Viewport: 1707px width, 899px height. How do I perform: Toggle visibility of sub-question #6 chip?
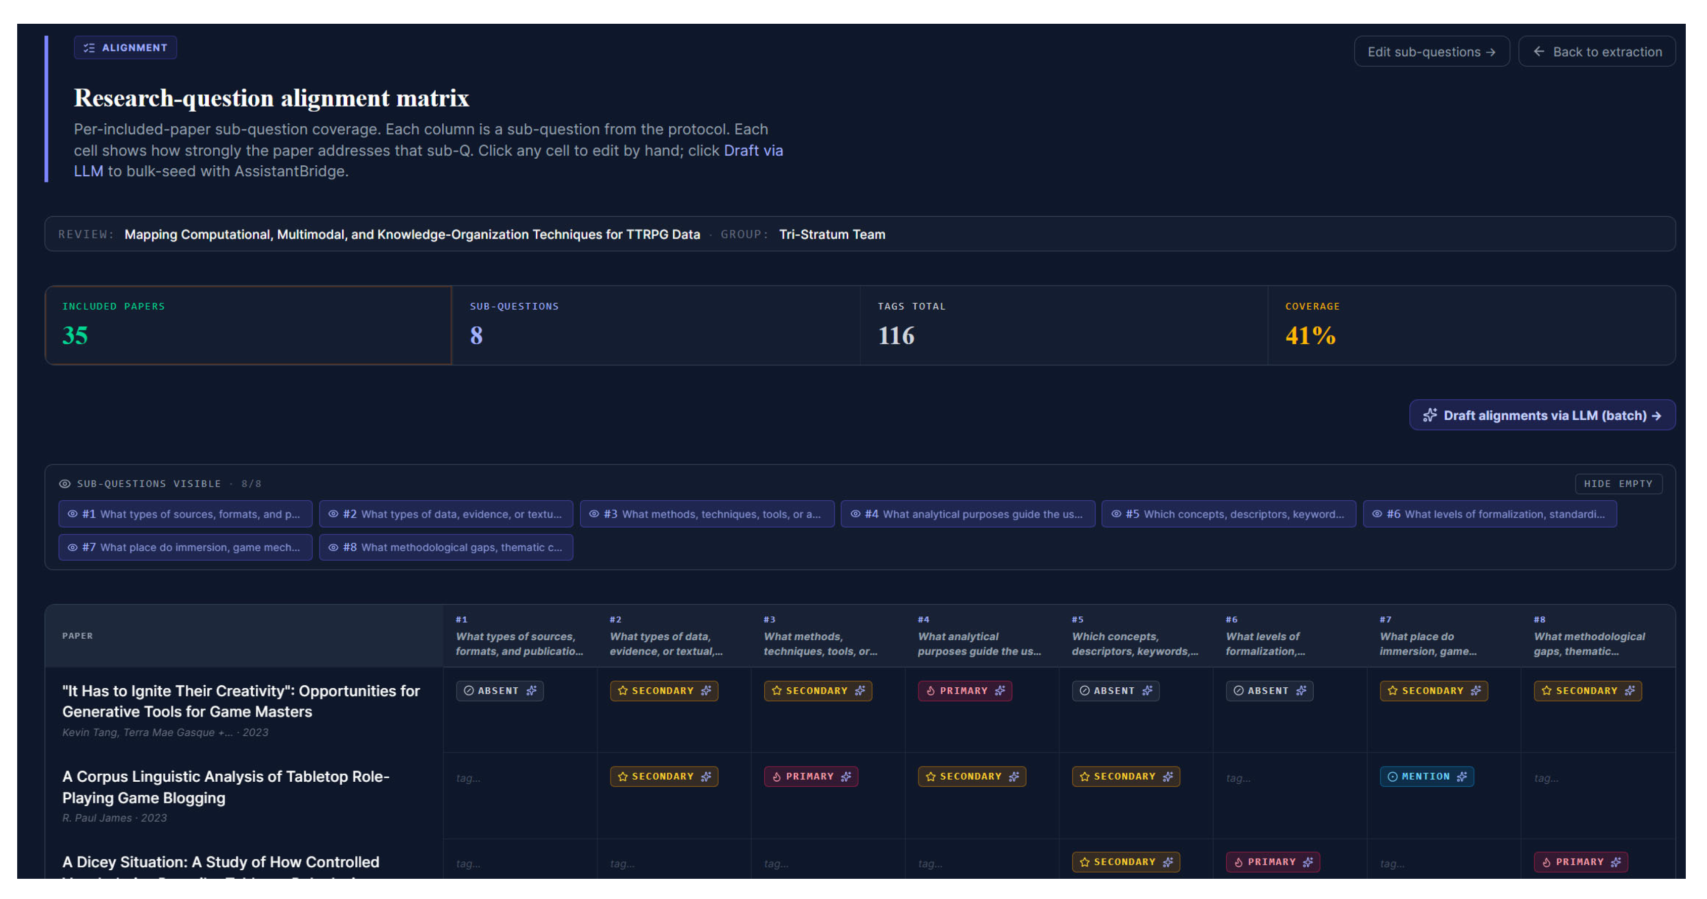pos(1490,514)
